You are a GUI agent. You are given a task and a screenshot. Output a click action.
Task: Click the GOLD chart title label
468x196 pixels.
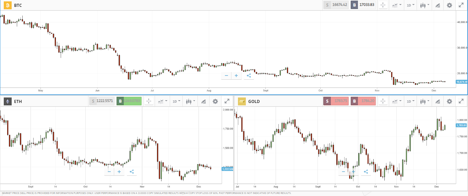click(x=254, y=102)
